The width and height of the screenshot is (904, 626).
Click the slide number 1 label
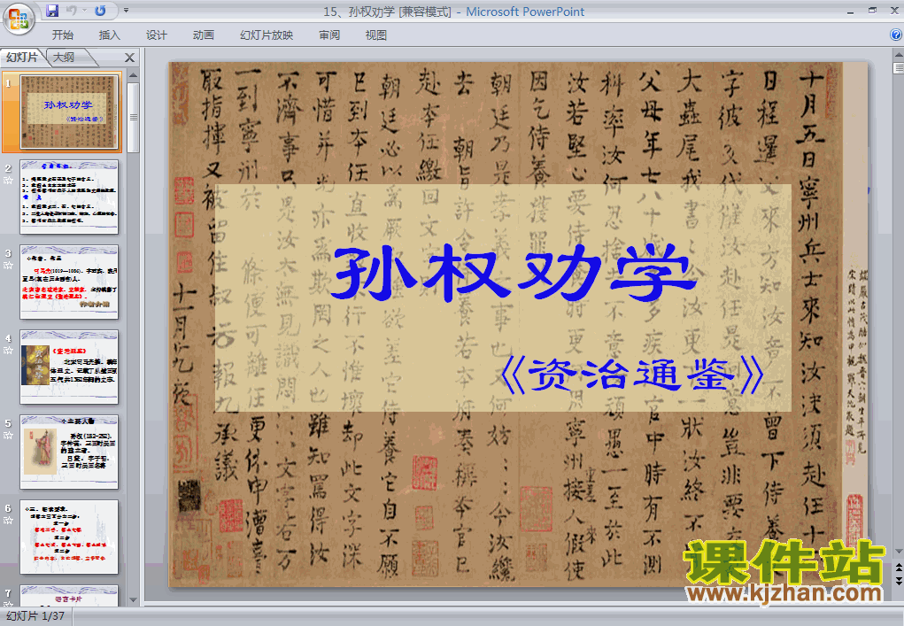pos(8,83)
